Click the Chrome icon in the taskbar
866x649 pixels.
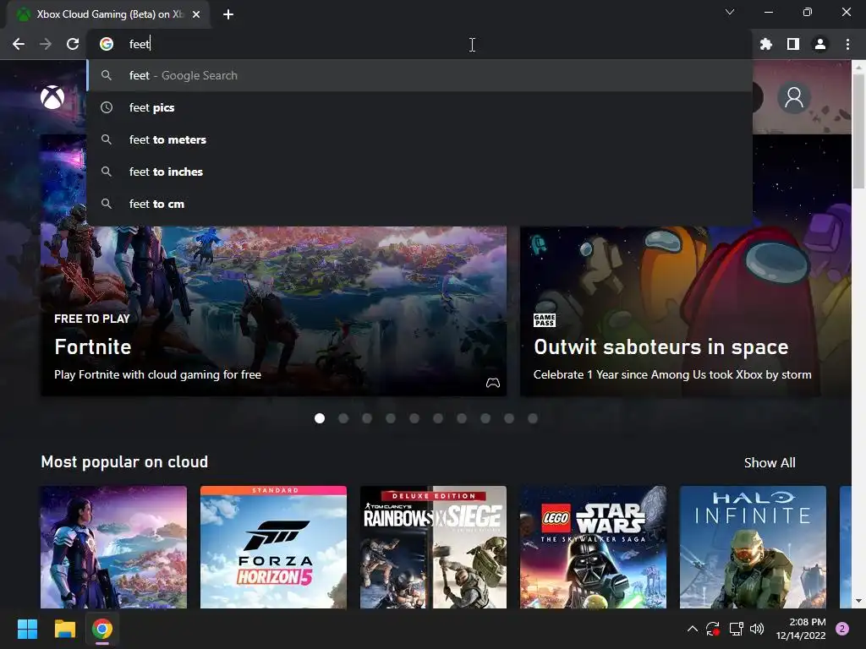click(102, 629)
